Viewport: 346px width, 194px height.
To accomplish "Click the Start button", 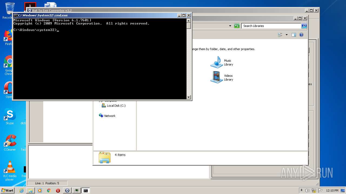I will (8, 190).
